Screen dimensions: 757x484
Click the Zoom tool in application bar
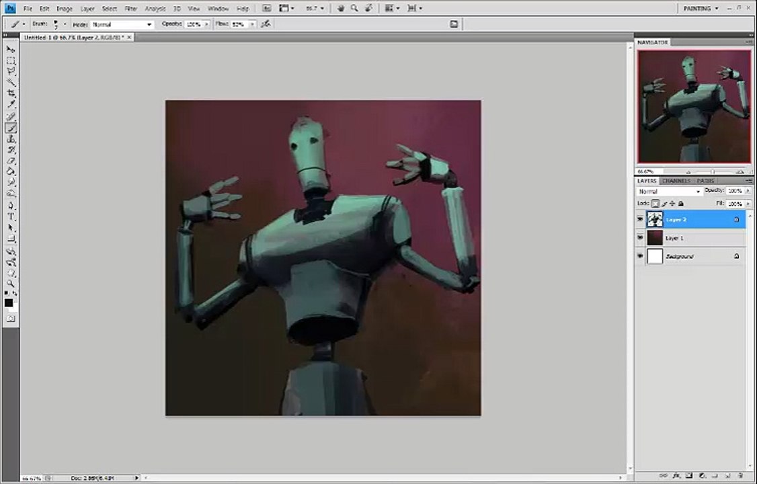pyautogui.click(x=354, y=8)
